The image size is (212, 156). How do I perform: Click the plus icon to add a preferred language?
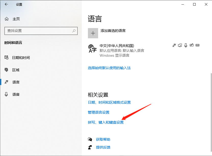pyautogui.click(x=93, y=33)
